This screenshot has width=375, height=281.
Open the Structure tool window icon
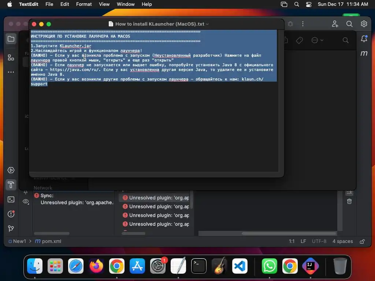(x=11, y=57)
